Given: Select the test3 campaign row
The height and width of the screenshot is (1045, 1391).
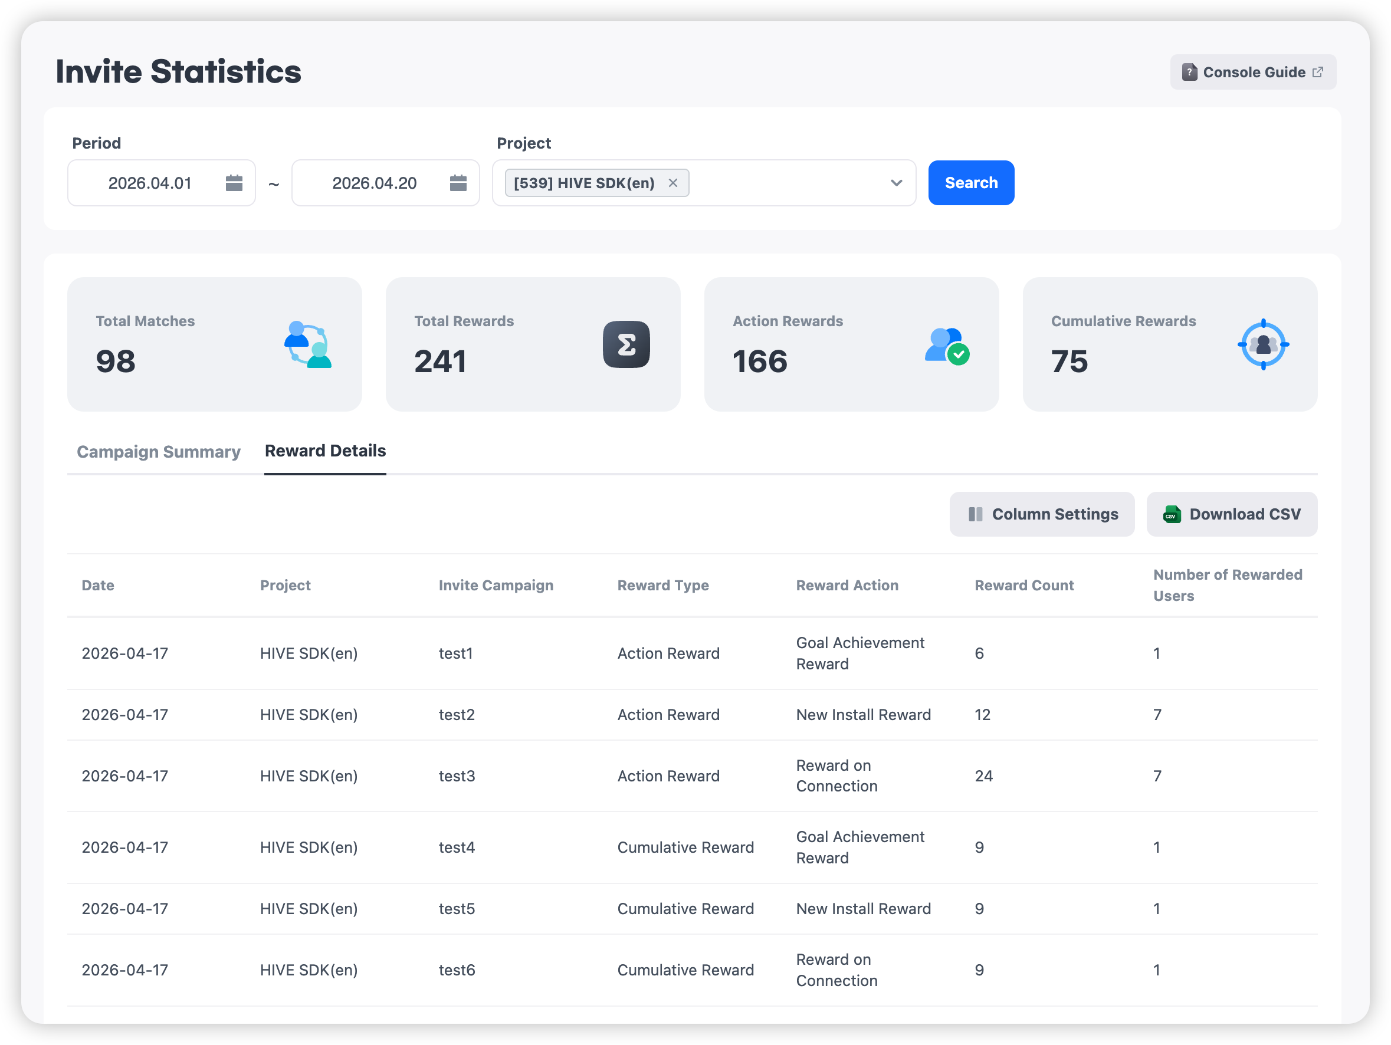Looking at the screenshot, I should 457,776.
